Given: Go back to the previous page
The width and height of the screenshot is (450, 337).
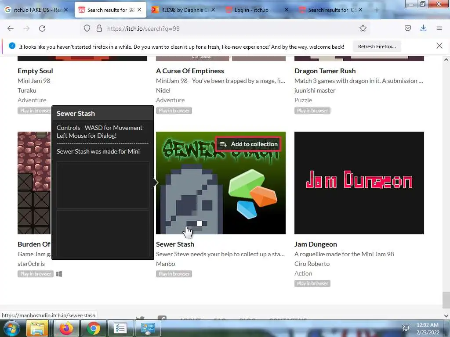Looking at the screenshot, I should [11, 29].
